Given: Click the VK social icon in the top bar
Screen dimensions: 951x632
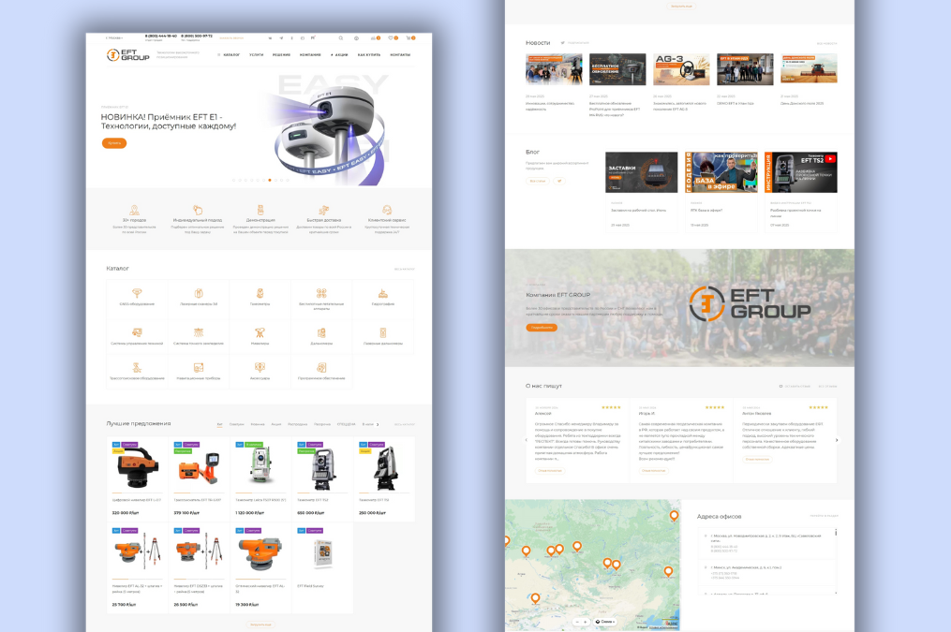Looking at the screenshot, I should [270, 37].
